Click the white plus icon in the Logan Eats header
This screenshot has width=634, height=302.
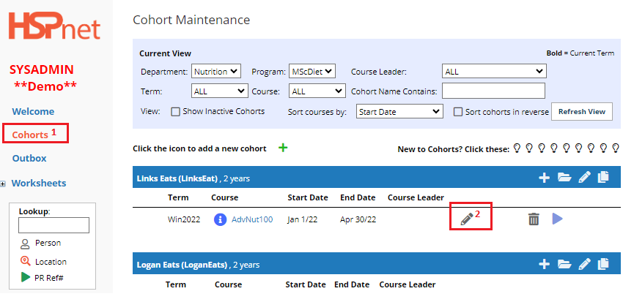tap(545, 265)
